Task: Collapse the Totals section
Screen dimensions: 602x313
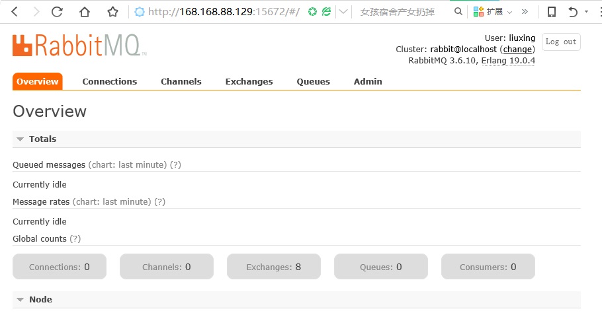Action: click(296, 139)
